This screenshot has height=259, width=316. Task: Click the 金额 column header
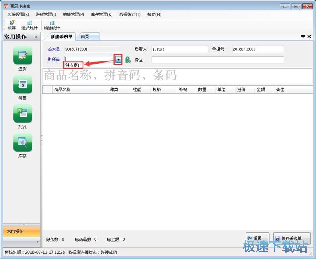point(264,90)
